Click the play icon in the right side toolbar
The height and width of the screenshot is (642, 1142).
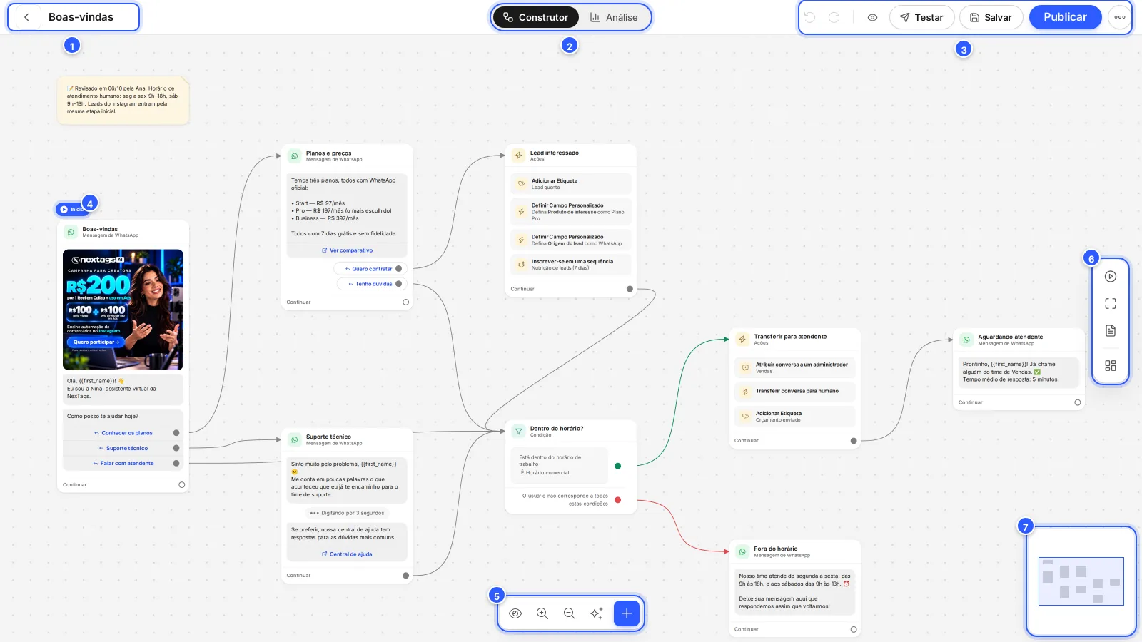[x=1111, y=277]
